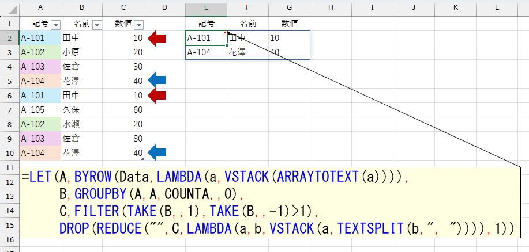Select row 6 header

tap(10, 96)
